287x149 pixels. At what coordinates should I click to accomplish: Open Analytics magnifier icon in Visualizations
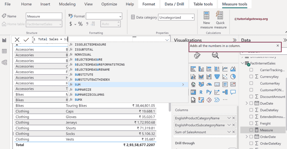(215, 55)
